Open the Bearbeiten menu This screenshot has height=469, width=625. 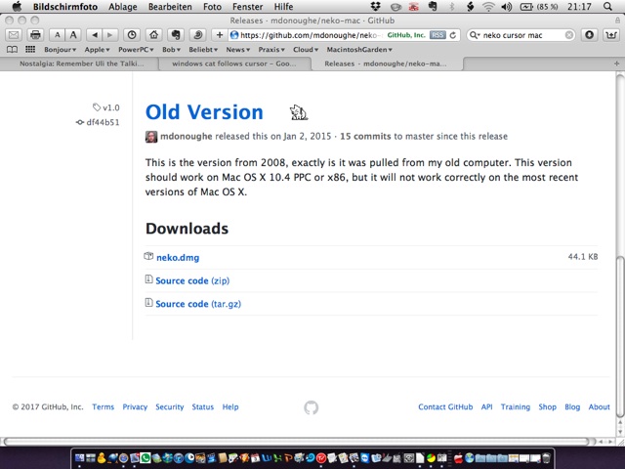coord(170,7)
